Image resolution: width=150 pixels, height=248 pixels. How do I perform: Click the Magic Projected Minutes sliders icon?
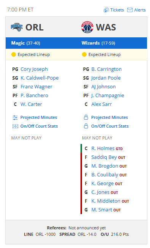[15, 117]
